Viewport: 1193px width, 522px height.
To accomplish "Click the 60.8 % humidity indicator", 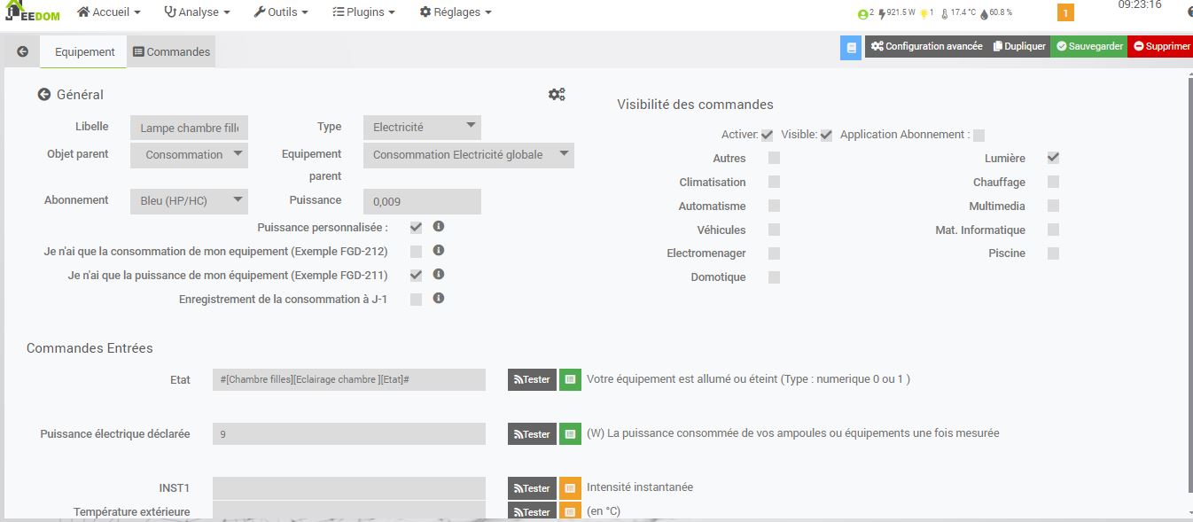I will tap(995, 13).
